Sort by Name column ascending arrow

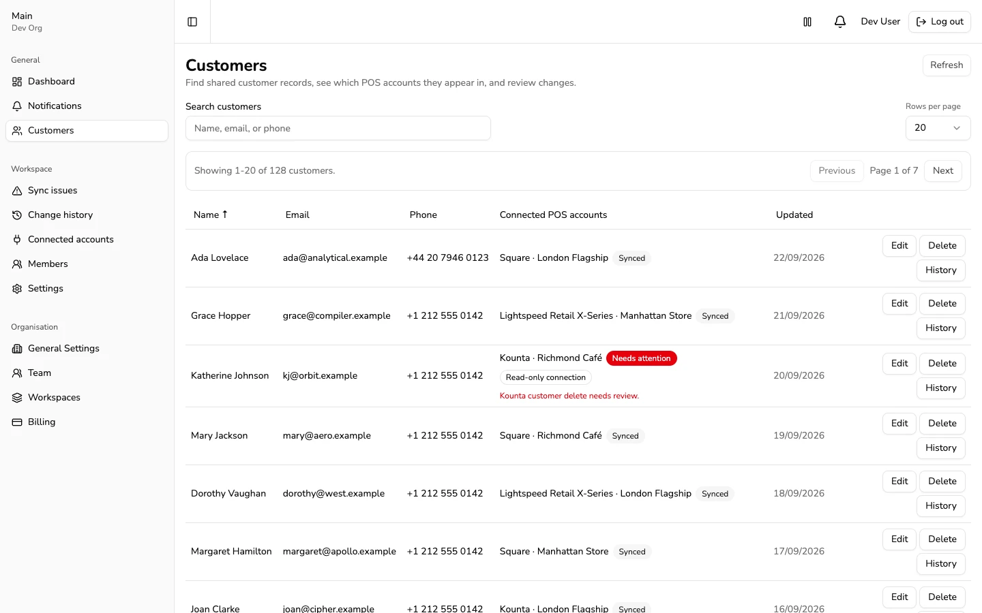tap(224, 215)
